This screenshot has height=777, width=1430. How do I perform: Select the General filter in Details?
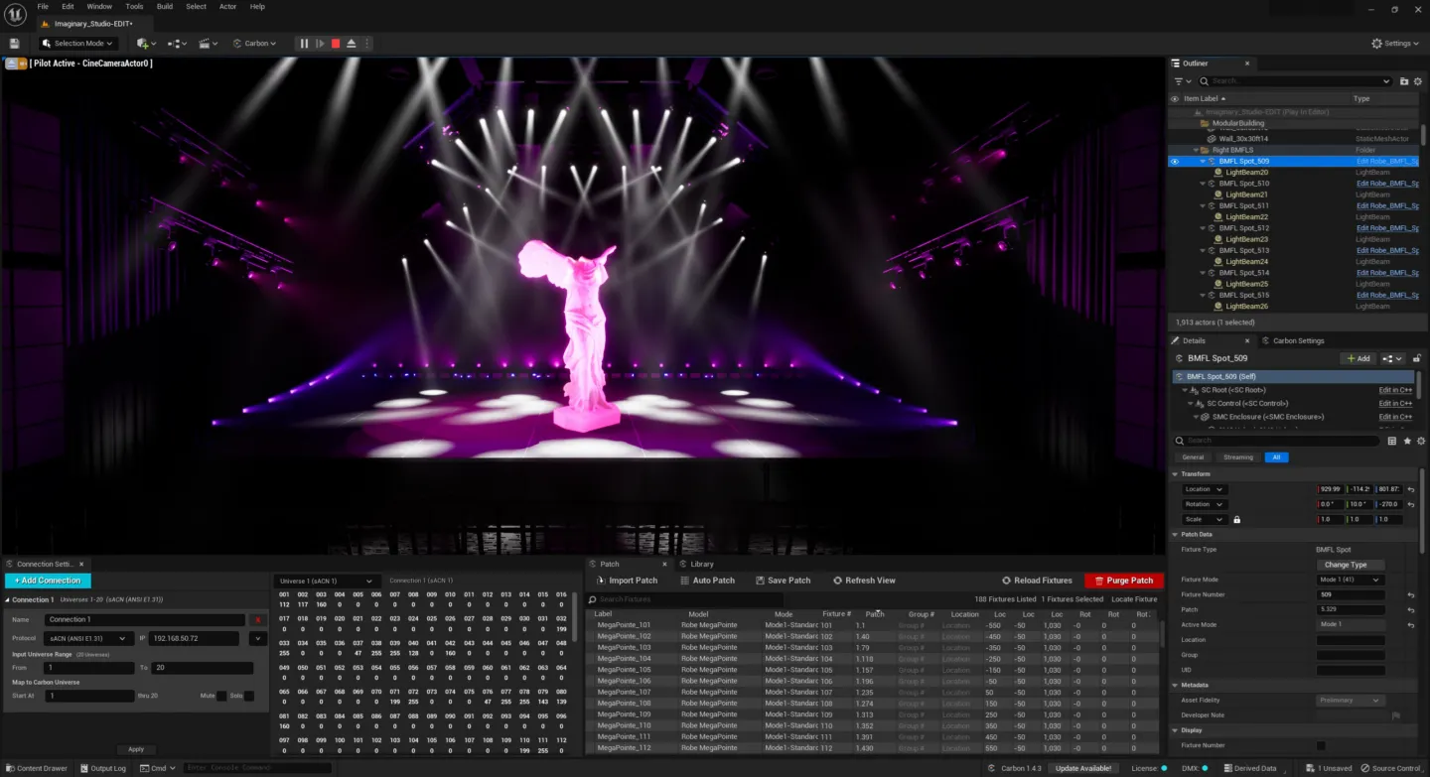coord(1193,457)
